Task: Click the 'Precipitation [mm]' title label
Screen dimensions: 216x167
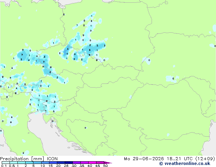Action: click(x=22, y=159)
